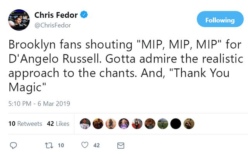Open the 5:10 PM - 6 Mar 2019 timestamp

click(39, 103)
